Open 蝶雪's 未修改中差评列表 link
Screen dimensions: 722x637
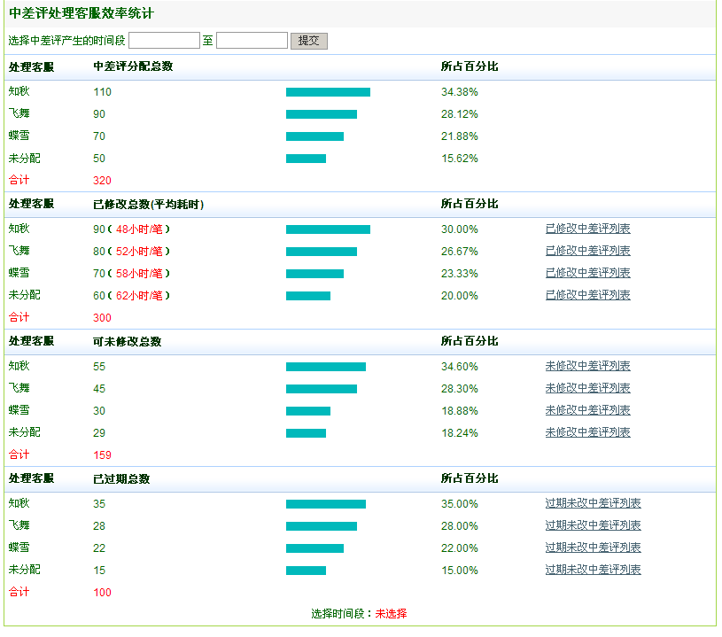click(x=587, y=410)
